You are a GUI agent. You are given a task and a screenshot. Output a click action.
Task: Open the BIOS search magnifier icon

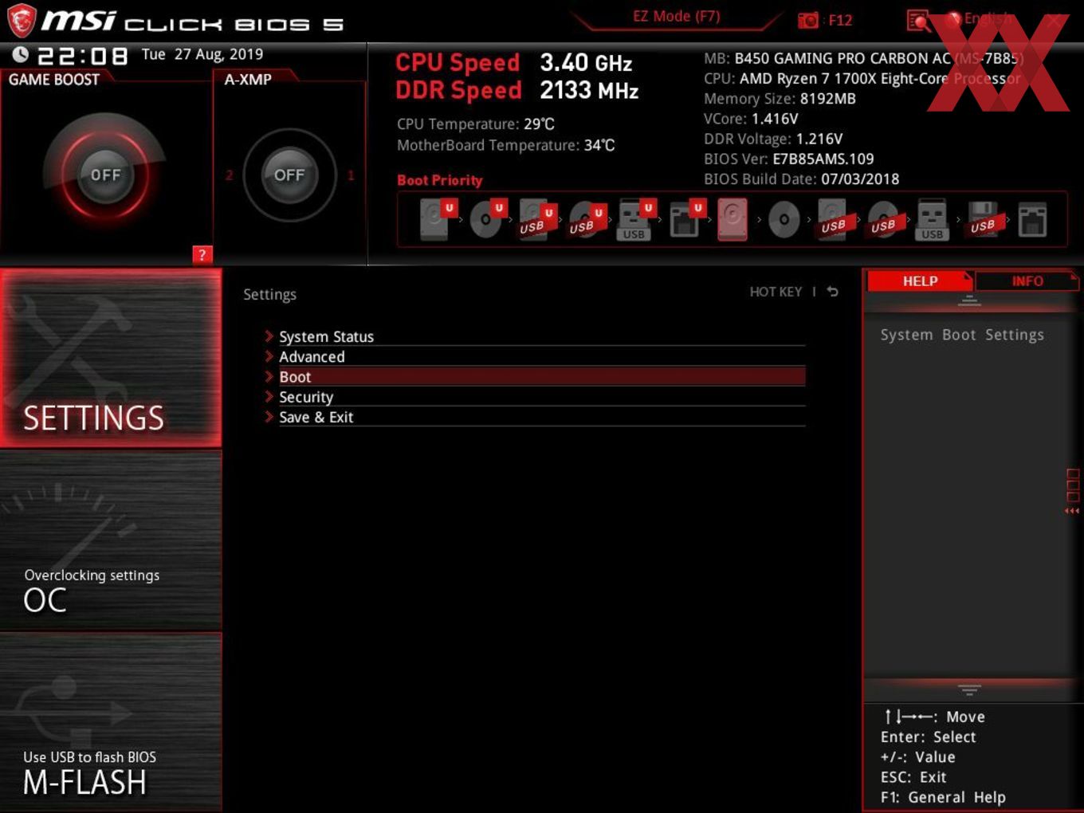pyautogui.click(x=918, y=21)
